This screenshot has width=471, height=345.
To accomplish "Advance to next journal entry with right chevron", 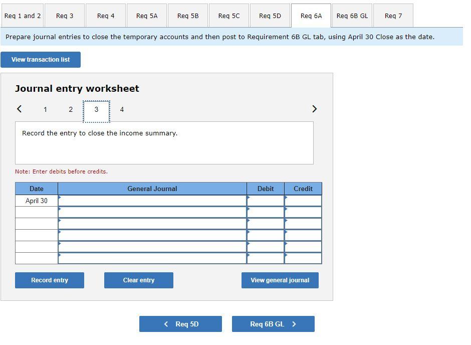I will [315, 109].
